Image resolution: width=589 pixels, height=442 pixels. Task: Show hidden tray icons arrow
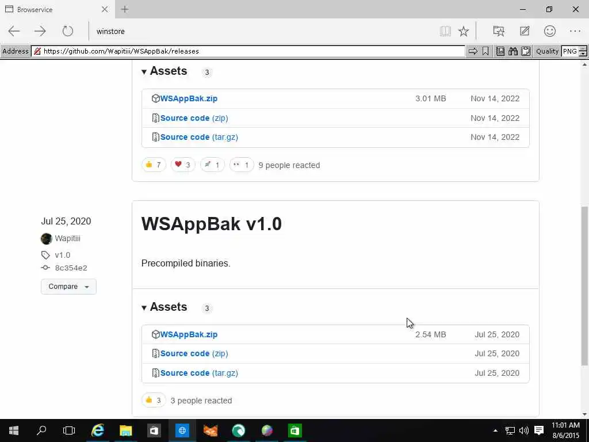coord(495,430)
